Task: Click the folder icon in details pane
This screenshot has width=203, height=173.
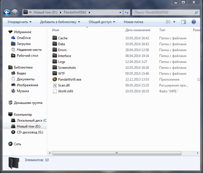Action: (14, 163)
